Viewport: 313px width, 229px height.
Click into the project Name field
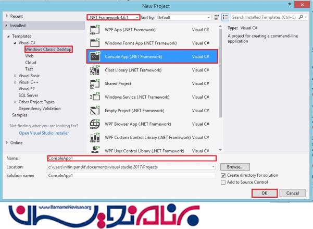pos(132,158)
